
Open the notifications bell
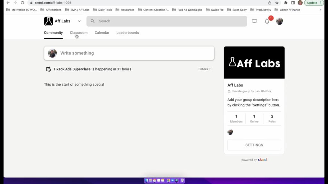pyautogui.click(x=267, y=21)
